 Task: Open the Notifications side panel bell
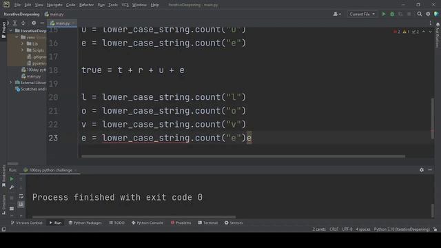point(438,25)
